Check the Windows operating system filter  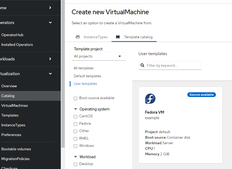tap(75, 146)
